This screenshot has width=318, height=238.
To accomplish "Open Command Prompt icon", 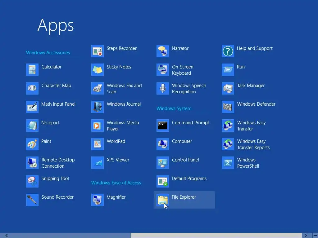I will 163,126.
